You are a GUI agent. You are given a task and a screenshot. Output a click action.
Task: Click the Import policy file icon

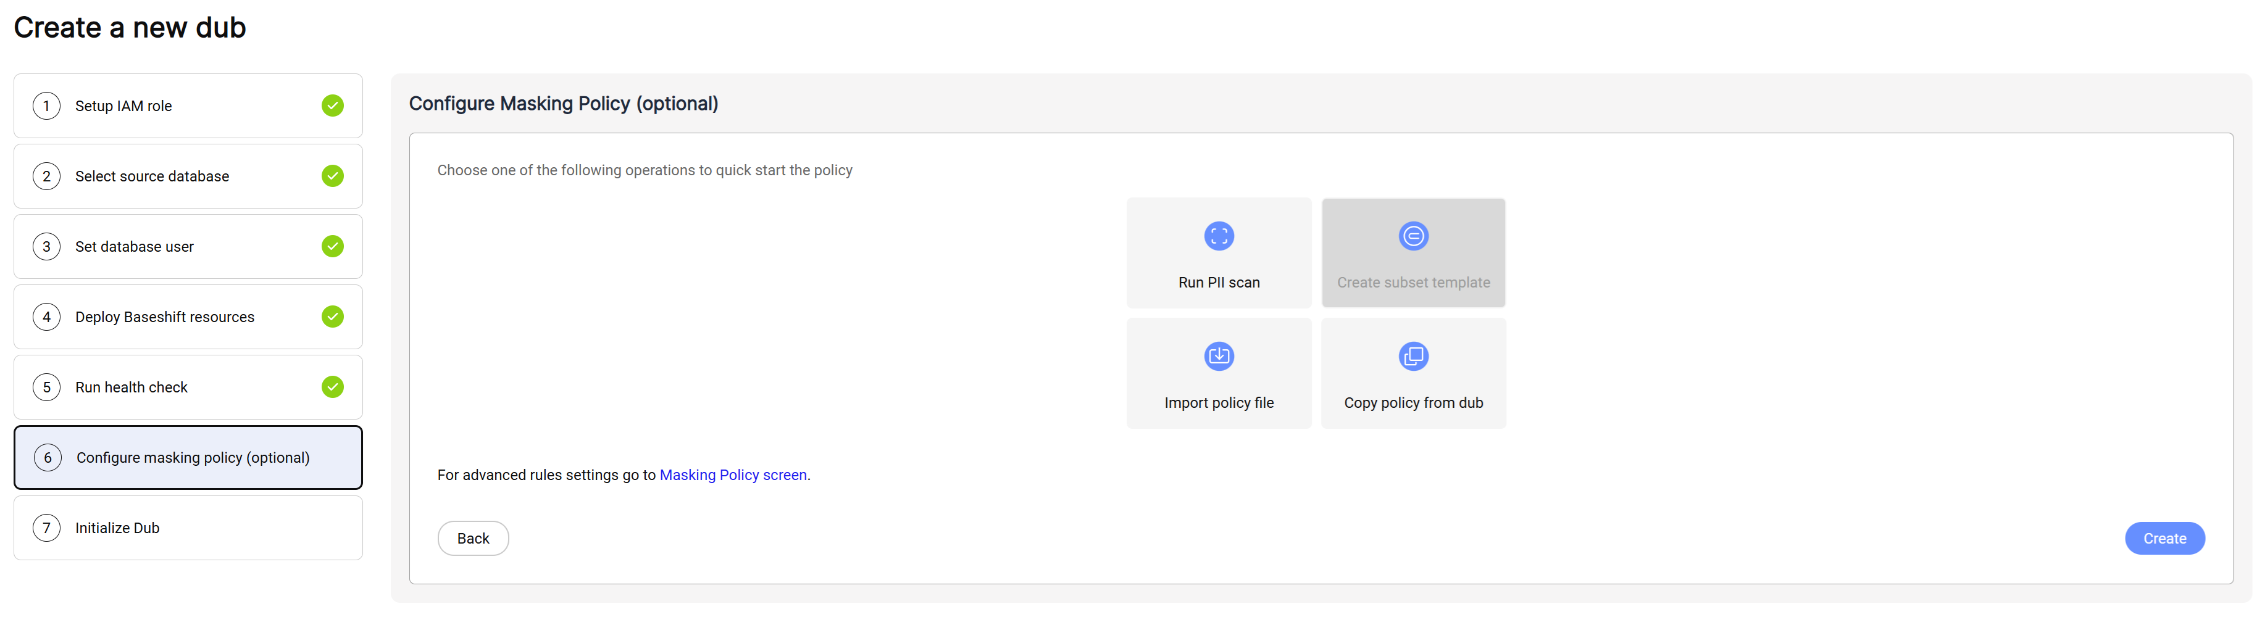[1218, 357]
